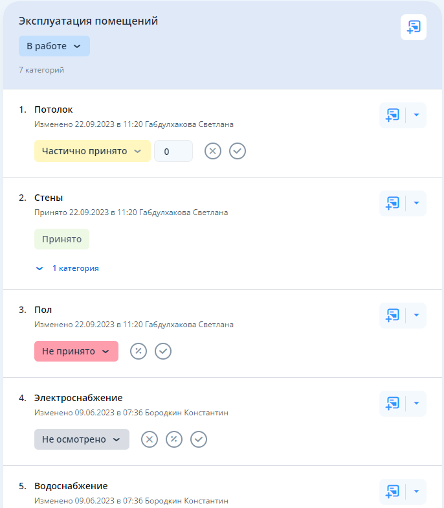Screen dimensions: 444x508
Task: Click add comment icon for Стены
Action: (x=392, y=203)
